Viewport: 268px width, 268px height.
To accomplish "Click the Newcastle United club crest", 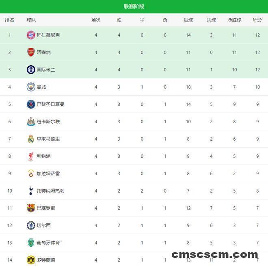I will click(31, 122).
